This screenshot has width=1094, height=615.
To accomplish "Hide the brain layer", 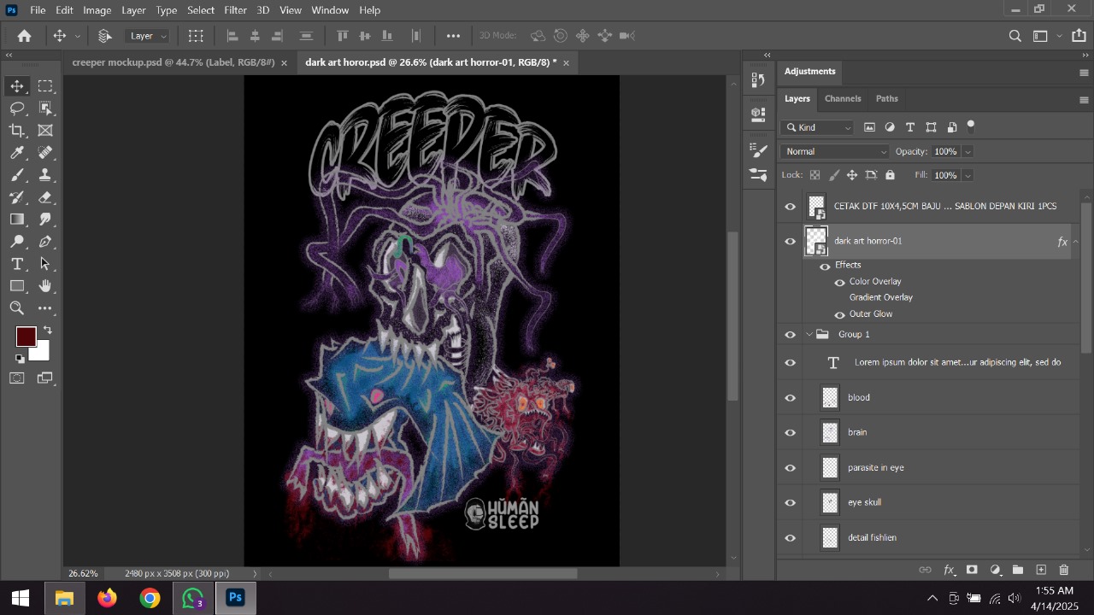I will 790,433.
